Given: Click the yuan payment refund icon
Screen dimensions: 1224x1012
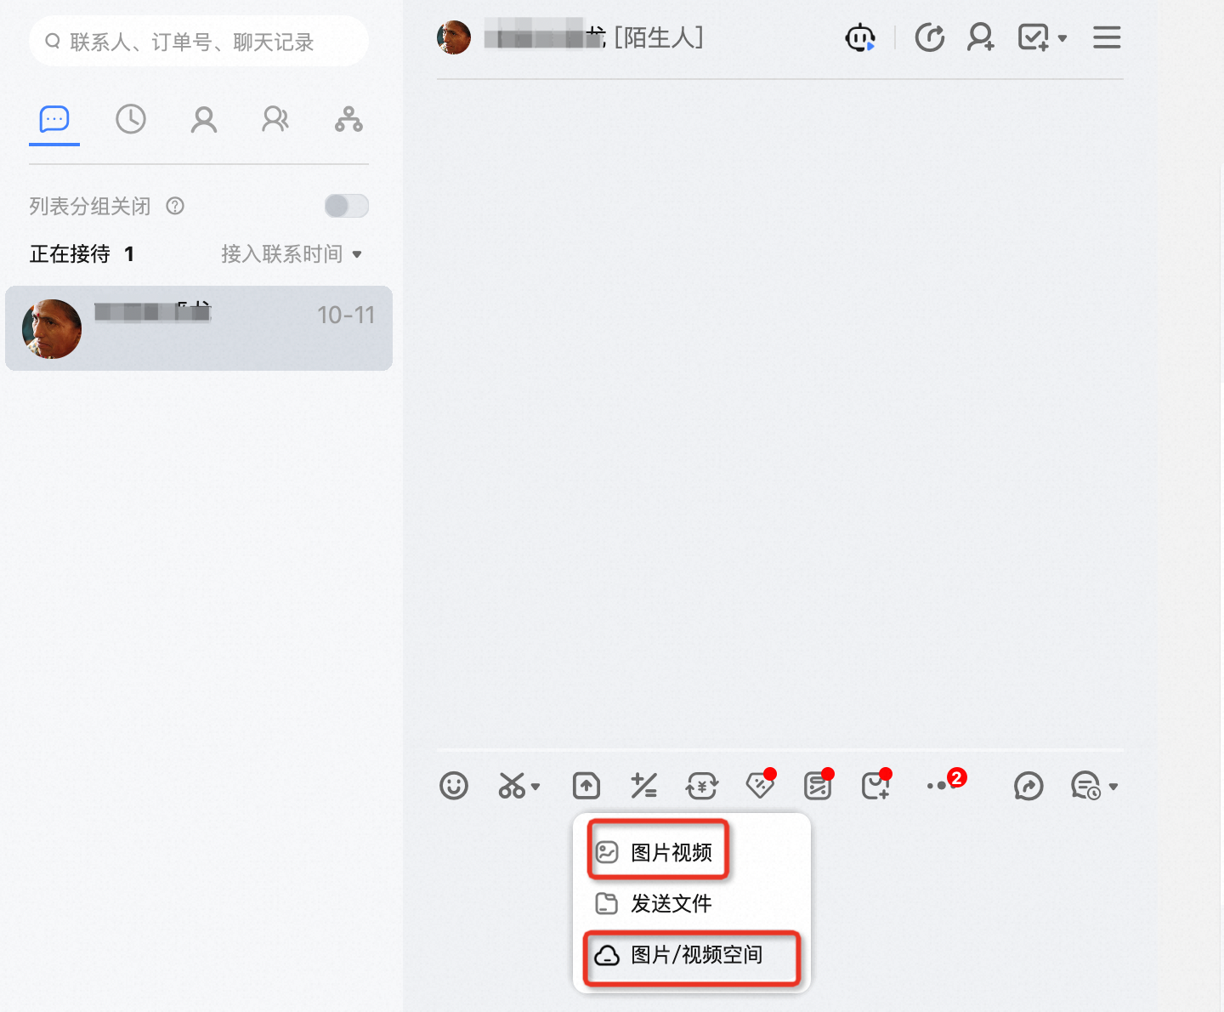Looking at the screenshot, I should pos(702,786).
